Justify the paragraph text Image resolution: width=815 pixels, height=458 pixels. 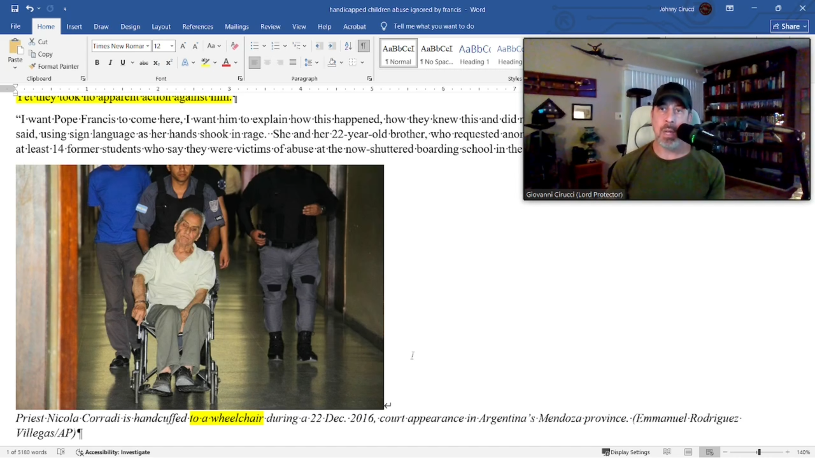(x=292, y=62)
